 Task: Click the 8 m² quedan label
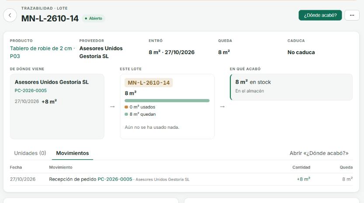click(142, 114)
